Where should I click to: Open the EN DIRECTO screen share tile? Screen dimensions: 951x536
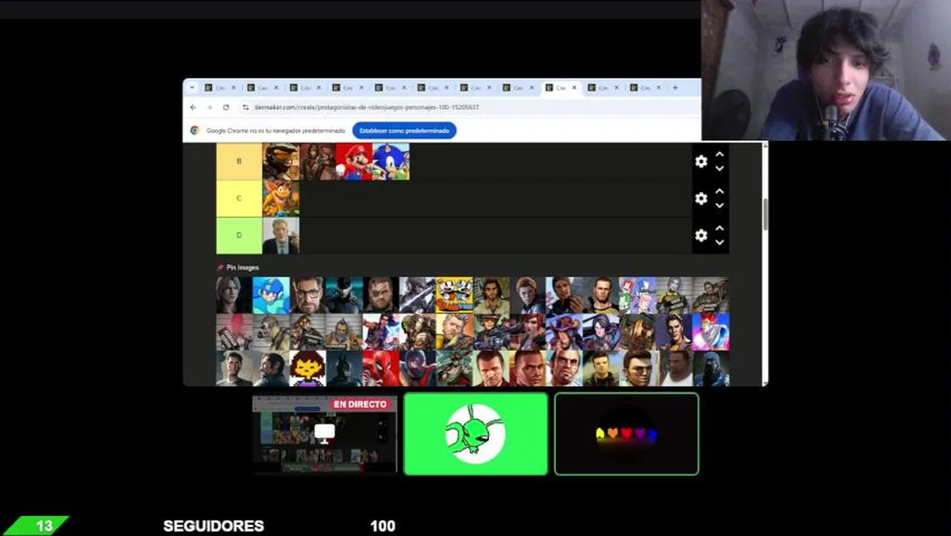point(324,434)
